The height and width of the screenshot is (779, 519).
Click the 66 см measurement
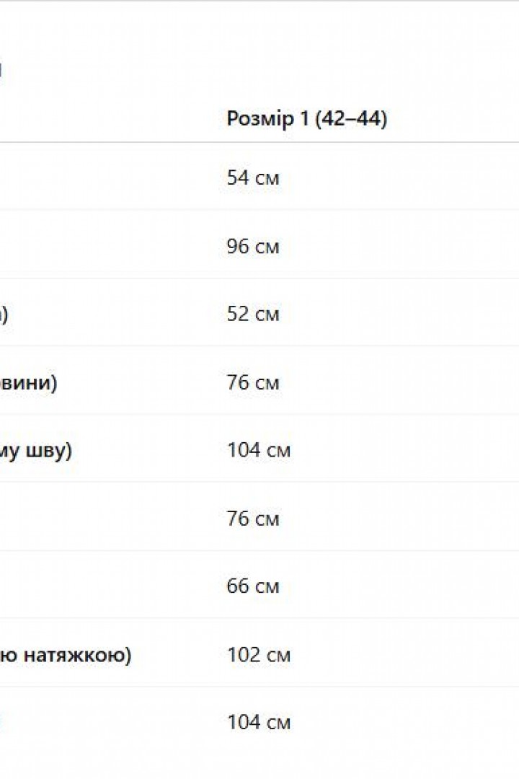253,586
